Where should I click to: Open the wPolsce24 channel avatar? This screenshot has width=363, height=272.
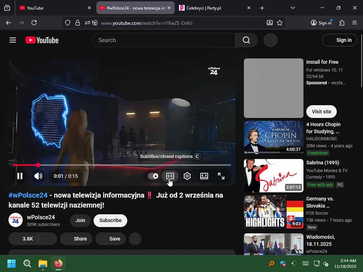[x=16, y=220]
